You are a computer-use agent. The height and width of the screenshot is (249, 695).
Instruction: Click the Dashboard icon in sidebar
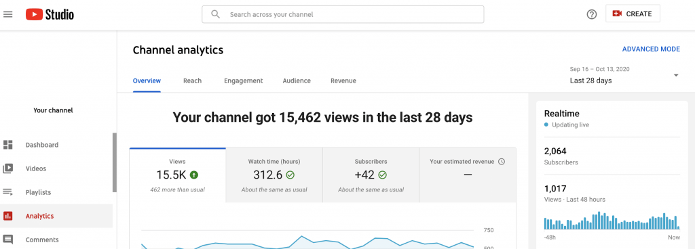7,145
